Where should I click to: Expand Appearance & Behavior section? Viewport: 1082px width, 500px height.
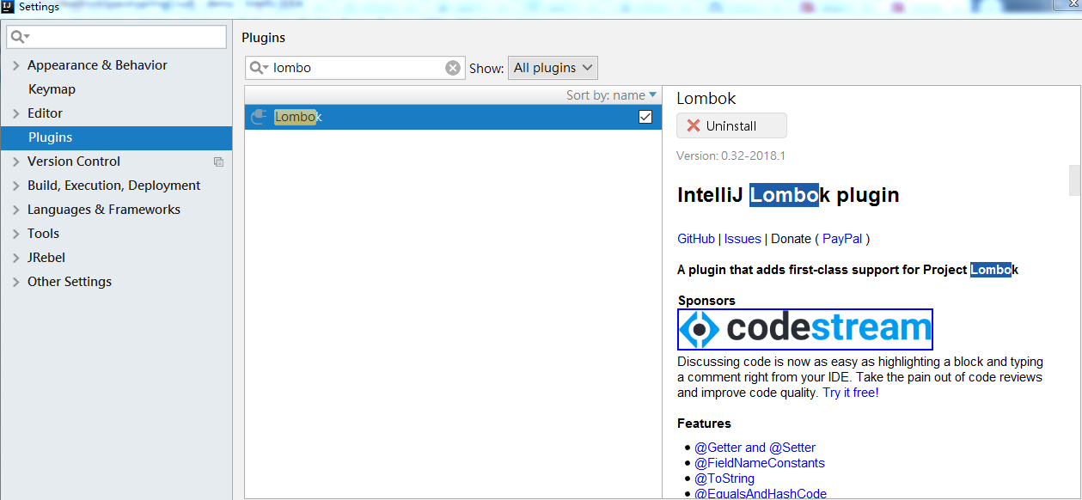[x=15, y=65]
